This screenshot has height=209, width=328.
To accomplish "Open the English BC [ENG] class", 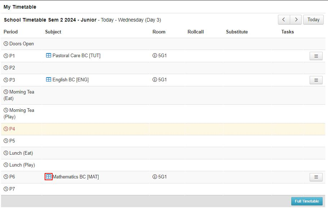I will [71, 80].
